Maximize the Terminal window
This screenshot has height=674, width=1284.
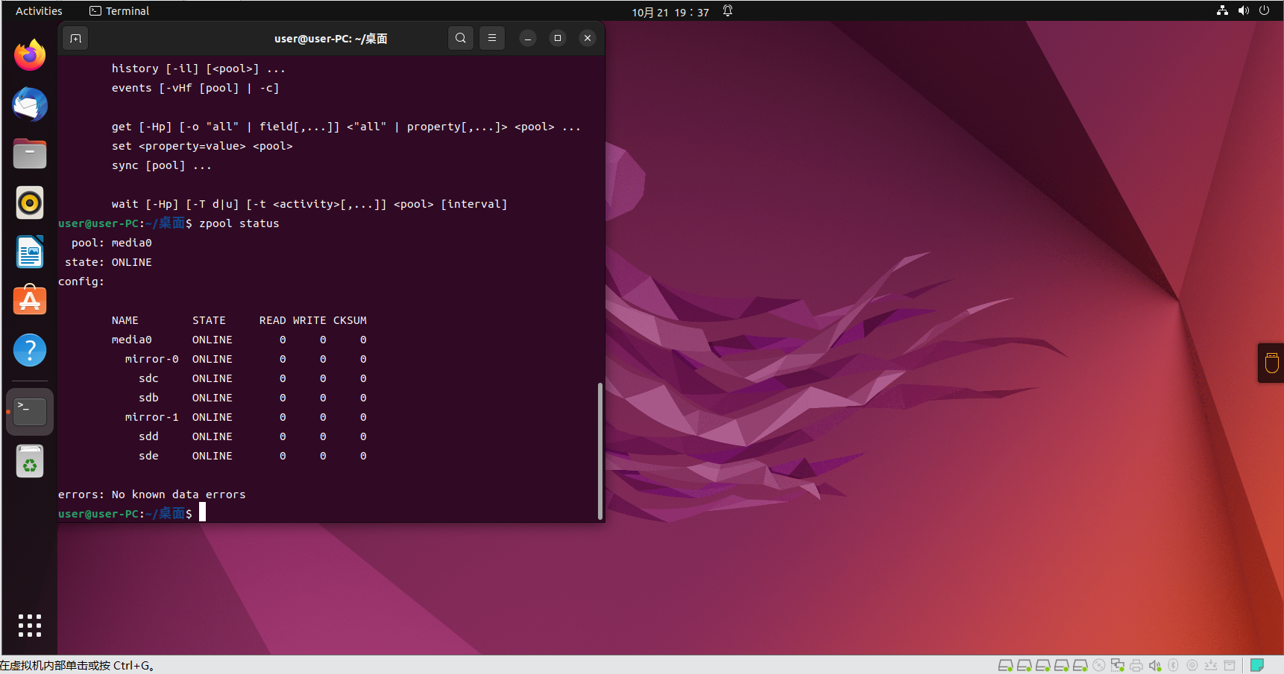558,38
